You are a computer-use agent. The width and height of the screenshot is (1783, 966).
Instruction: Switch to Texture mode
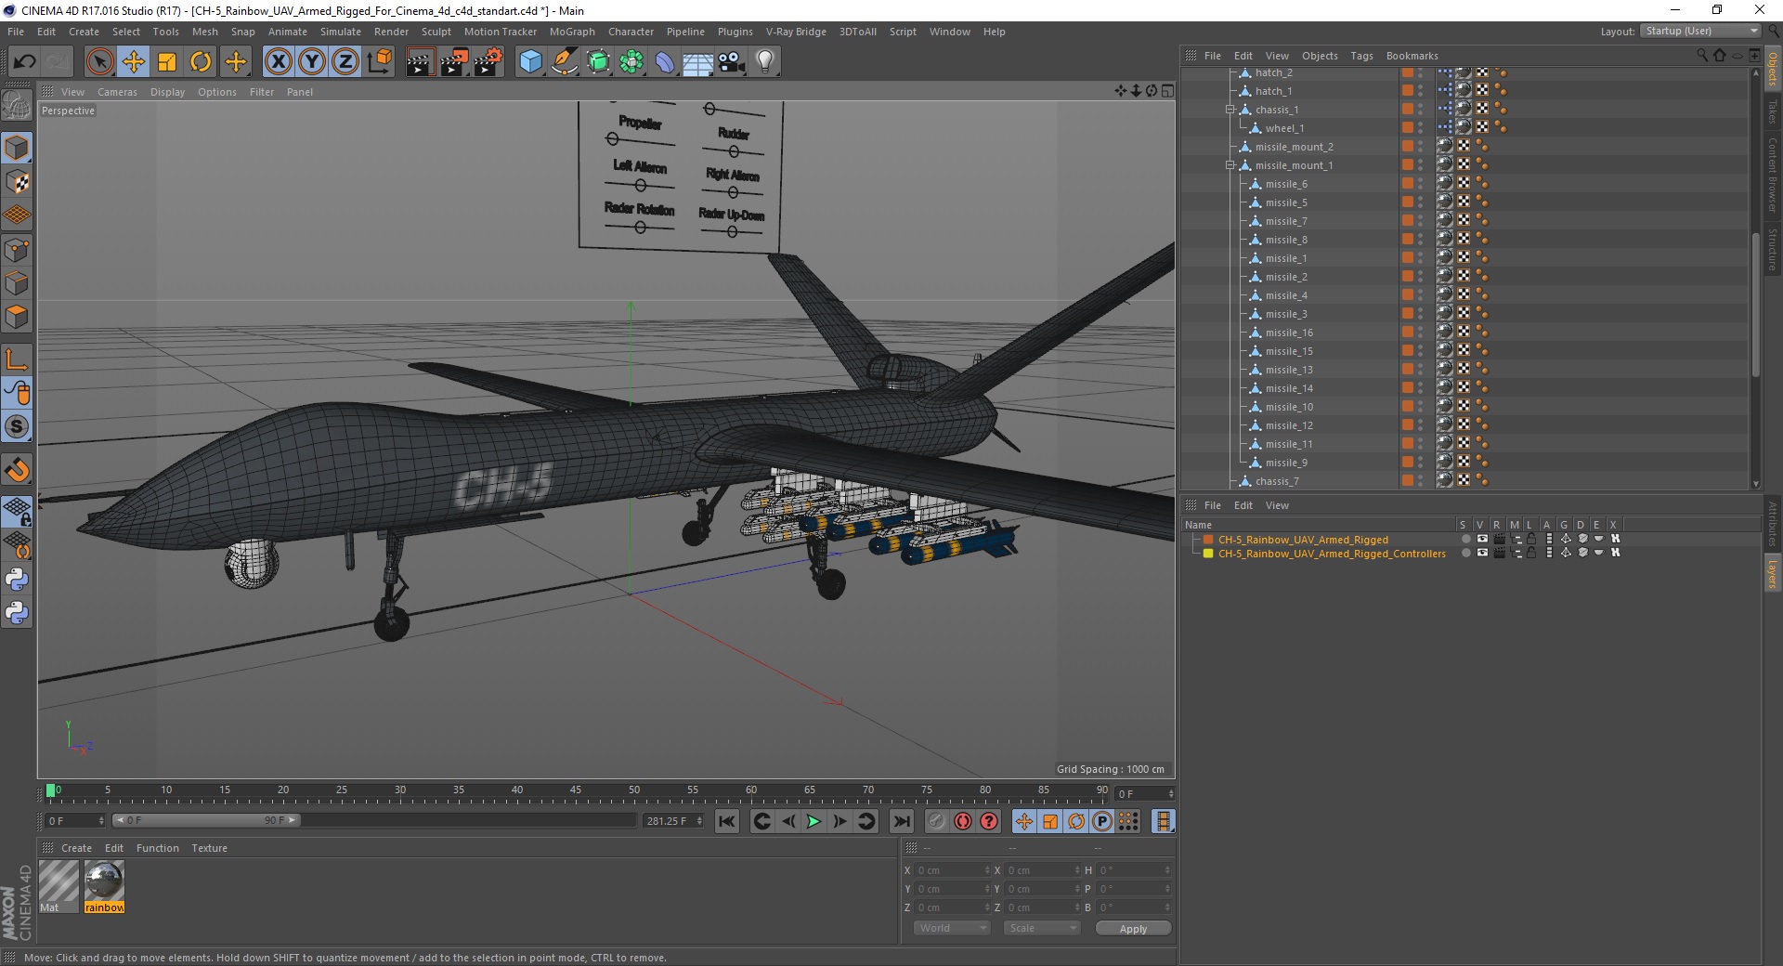coord(17,182)
